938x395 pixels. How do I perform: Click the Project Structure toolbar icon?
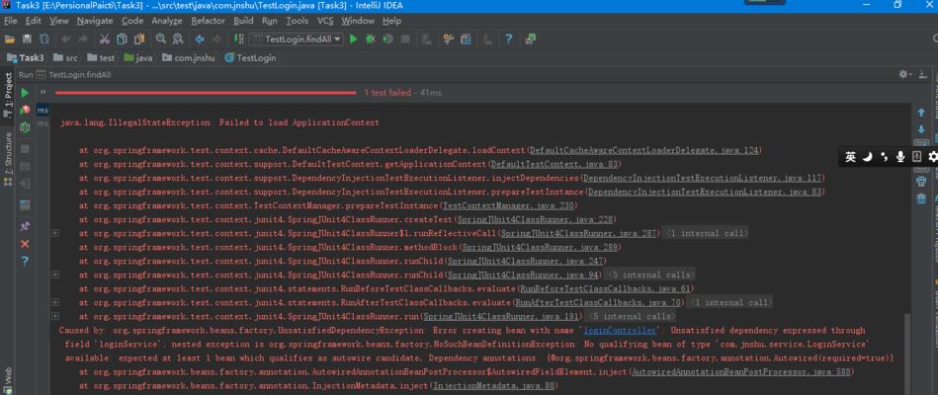click(x=466, y=39)
